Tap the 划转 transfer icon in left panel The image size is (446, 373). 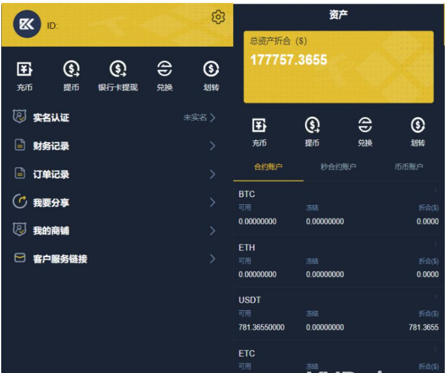211,70
